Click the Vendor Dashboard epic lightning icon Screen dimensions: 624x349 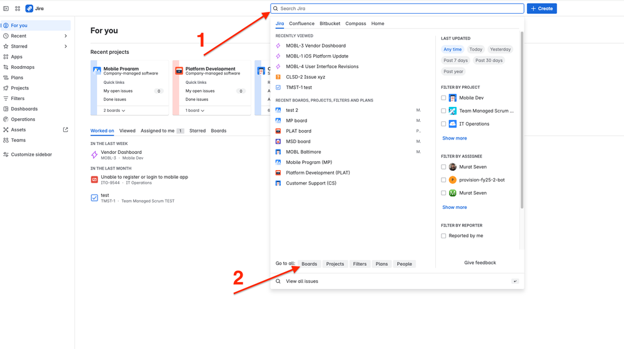94,155
